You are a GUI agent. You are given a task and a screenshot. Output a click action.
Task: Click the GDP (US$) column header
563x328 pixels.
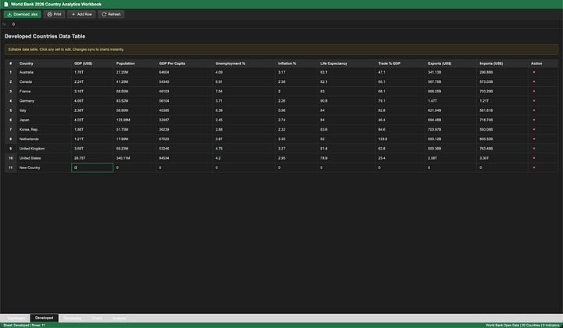pos(92,63)
